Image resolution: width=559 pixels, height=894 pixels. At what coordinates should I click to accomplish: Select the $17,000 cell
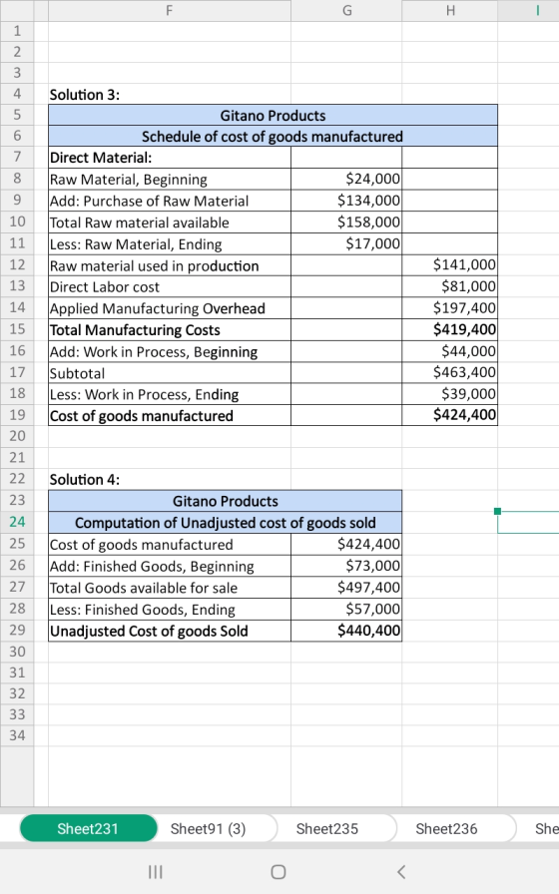click(346, 244)
